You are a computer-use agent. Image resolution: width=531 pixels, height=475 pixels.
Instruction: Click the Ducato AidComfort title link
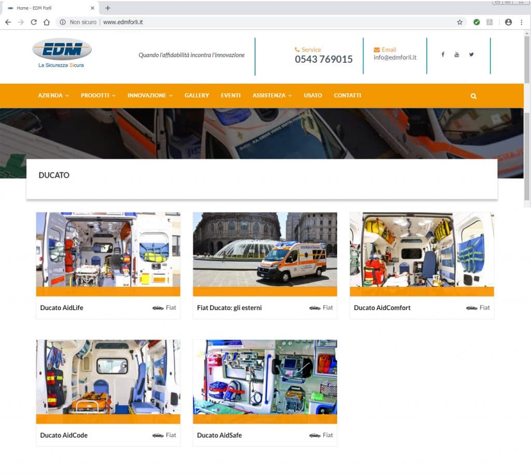point(382,308)
